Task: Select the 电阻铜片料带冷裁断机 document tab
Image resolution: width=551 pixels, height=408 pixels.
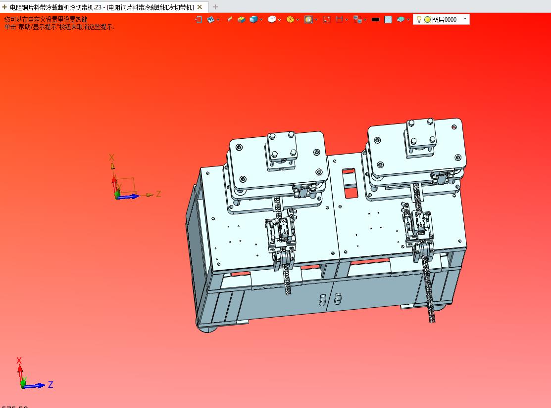Action: 102,7
